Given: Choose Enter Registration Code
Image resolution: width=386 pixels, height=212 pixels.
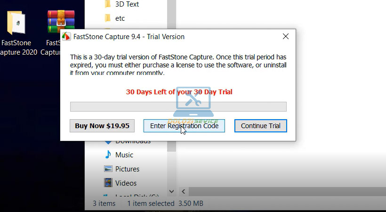Looking at the screenshot, I should (x=184, y=126).
